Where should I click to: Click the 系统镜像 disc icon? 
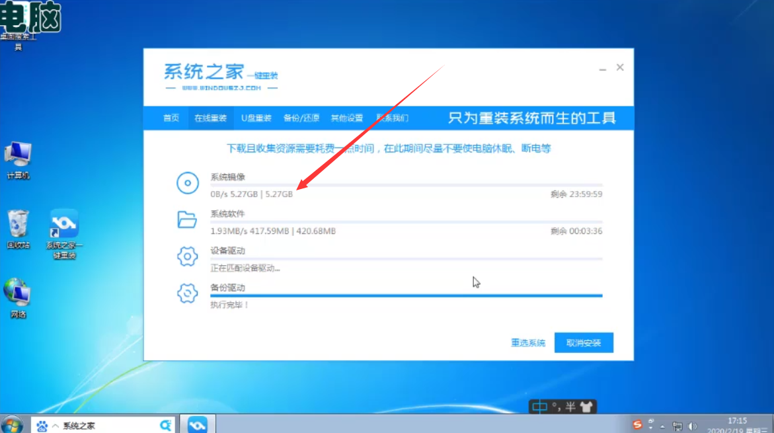(x=188, y=183)
